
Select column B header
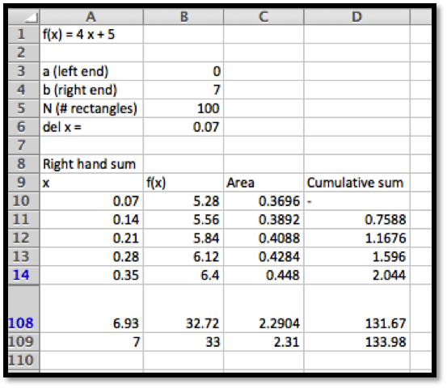[x=183, y=17]
